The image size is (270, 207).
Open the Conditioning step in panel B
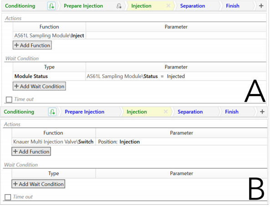click(x=19, y=112)
